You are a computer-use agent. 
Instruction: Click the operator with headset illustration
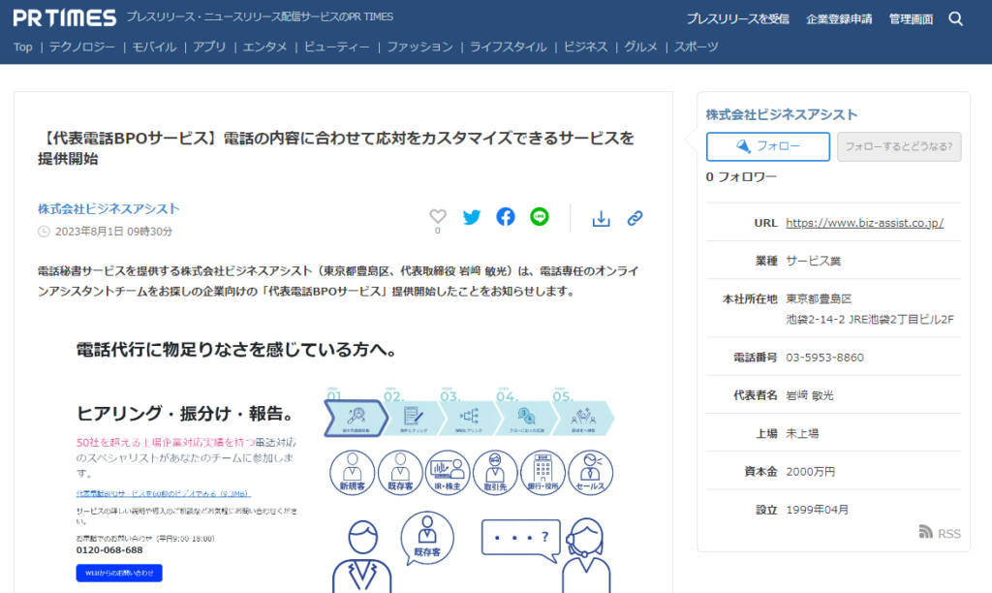pos(586,555)
